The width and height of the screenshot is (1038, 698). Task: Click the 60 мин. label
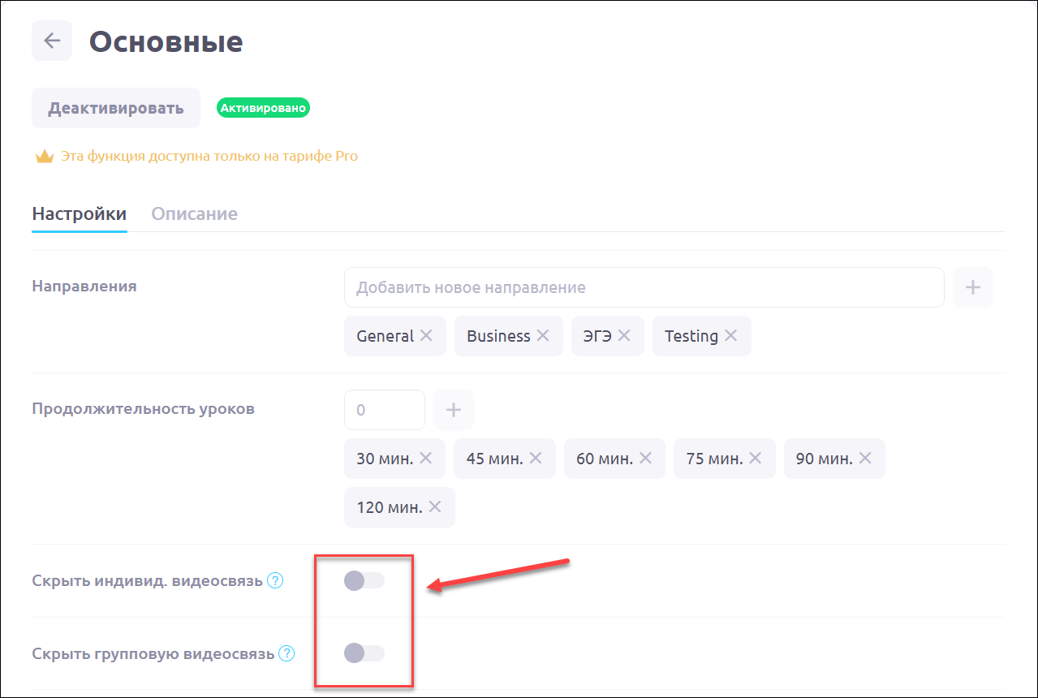605,459
